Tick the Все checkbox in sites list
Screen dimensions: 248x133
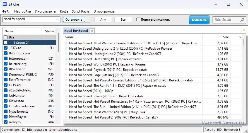pos(6,37)
